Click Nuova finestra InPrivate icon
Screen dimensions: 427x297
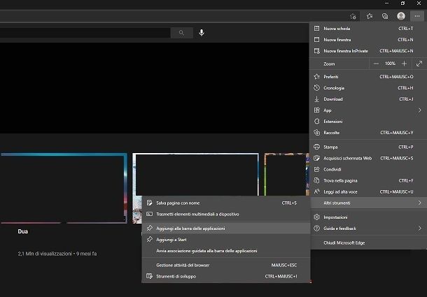[x=316, y=51]
